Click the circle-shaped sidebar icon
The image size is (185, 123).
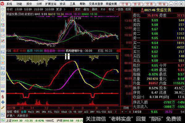(2, 79)
